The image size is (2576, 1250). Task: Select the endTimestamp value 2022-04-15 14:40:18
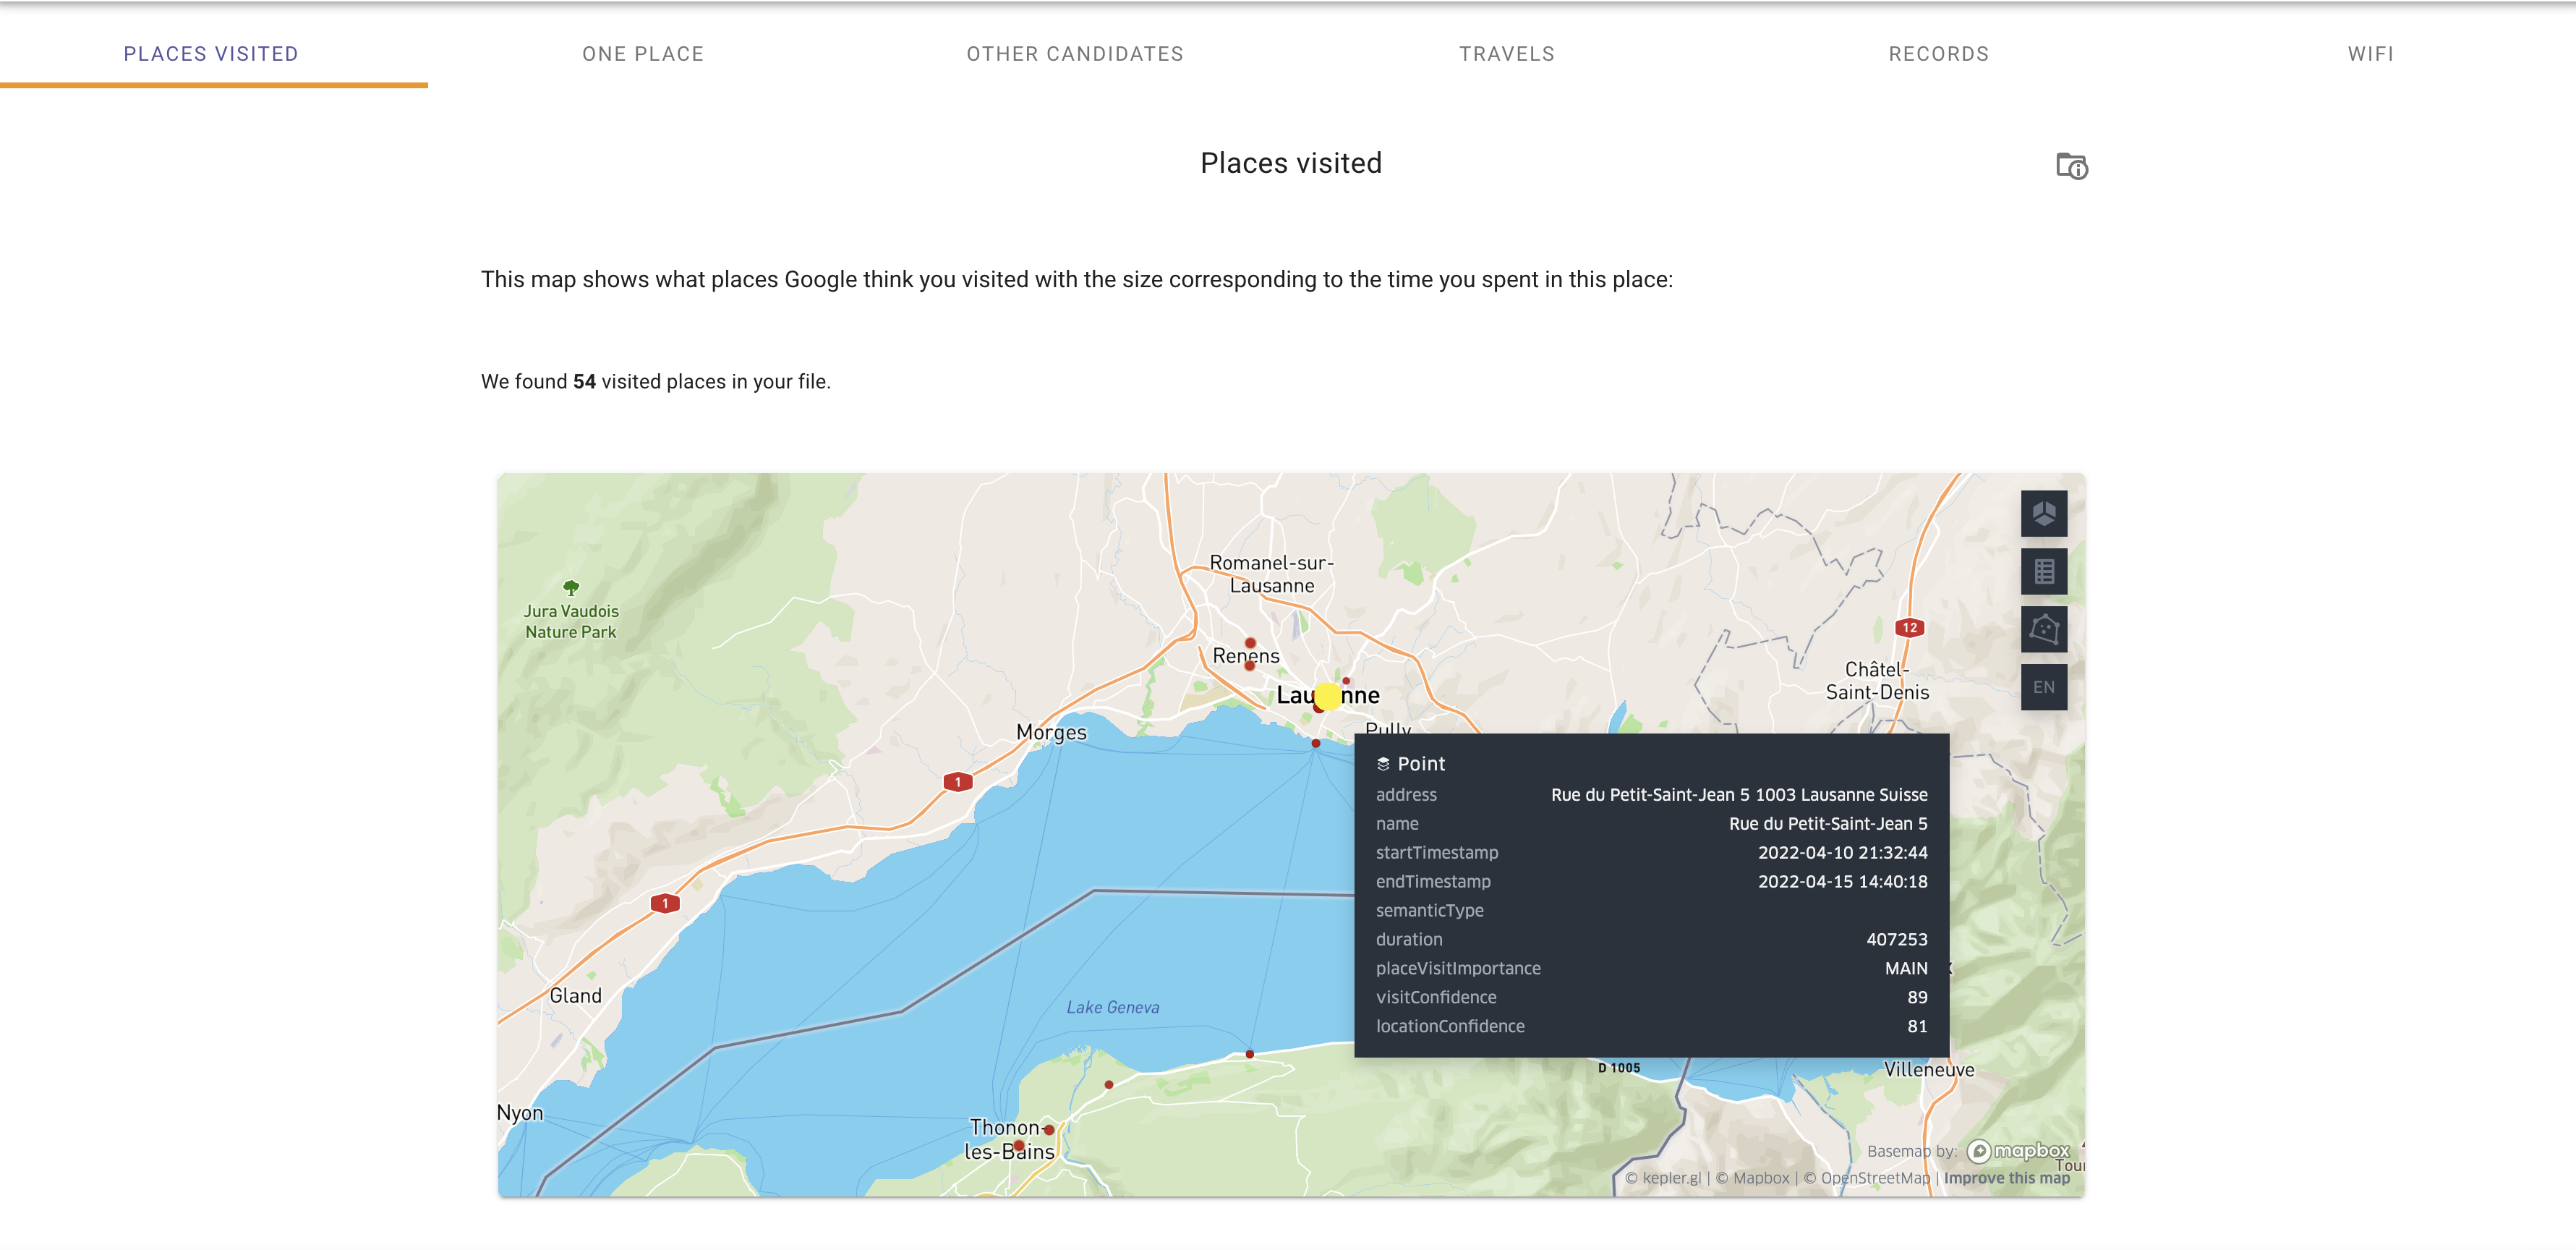click(1842, 882)
